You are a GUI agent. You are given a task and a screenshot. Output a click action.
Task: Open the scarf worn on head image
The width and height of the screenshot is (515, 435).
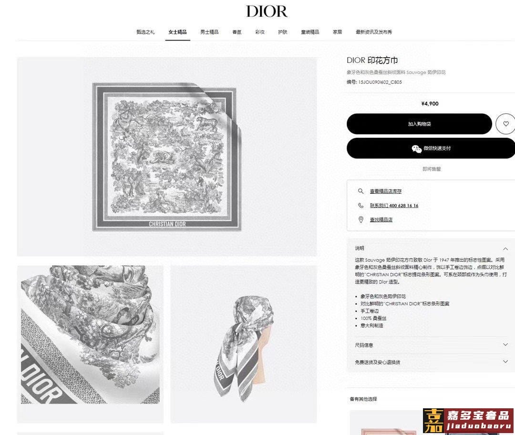click(244, 344)
